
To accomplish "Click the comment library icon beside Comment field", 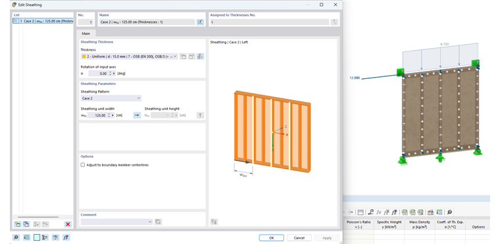I will [x=158, y=222].
